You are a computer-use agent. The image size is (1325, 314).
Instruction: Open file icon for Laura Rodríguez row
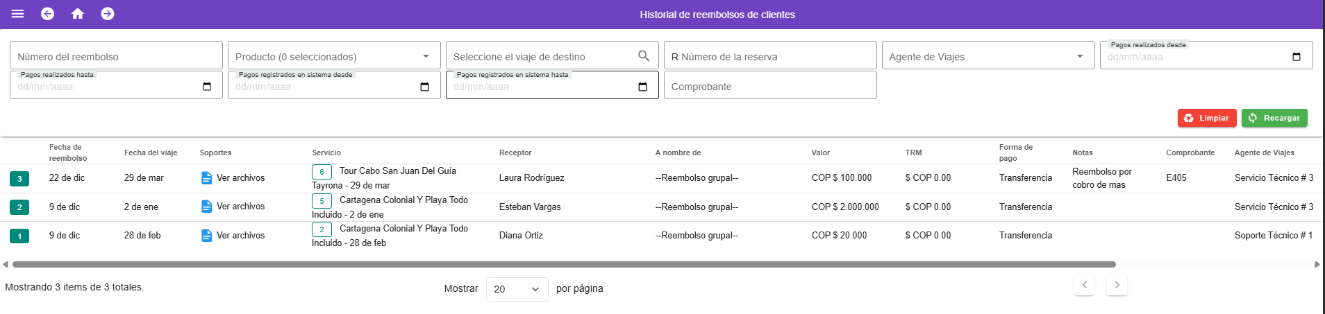pos(206,178)
